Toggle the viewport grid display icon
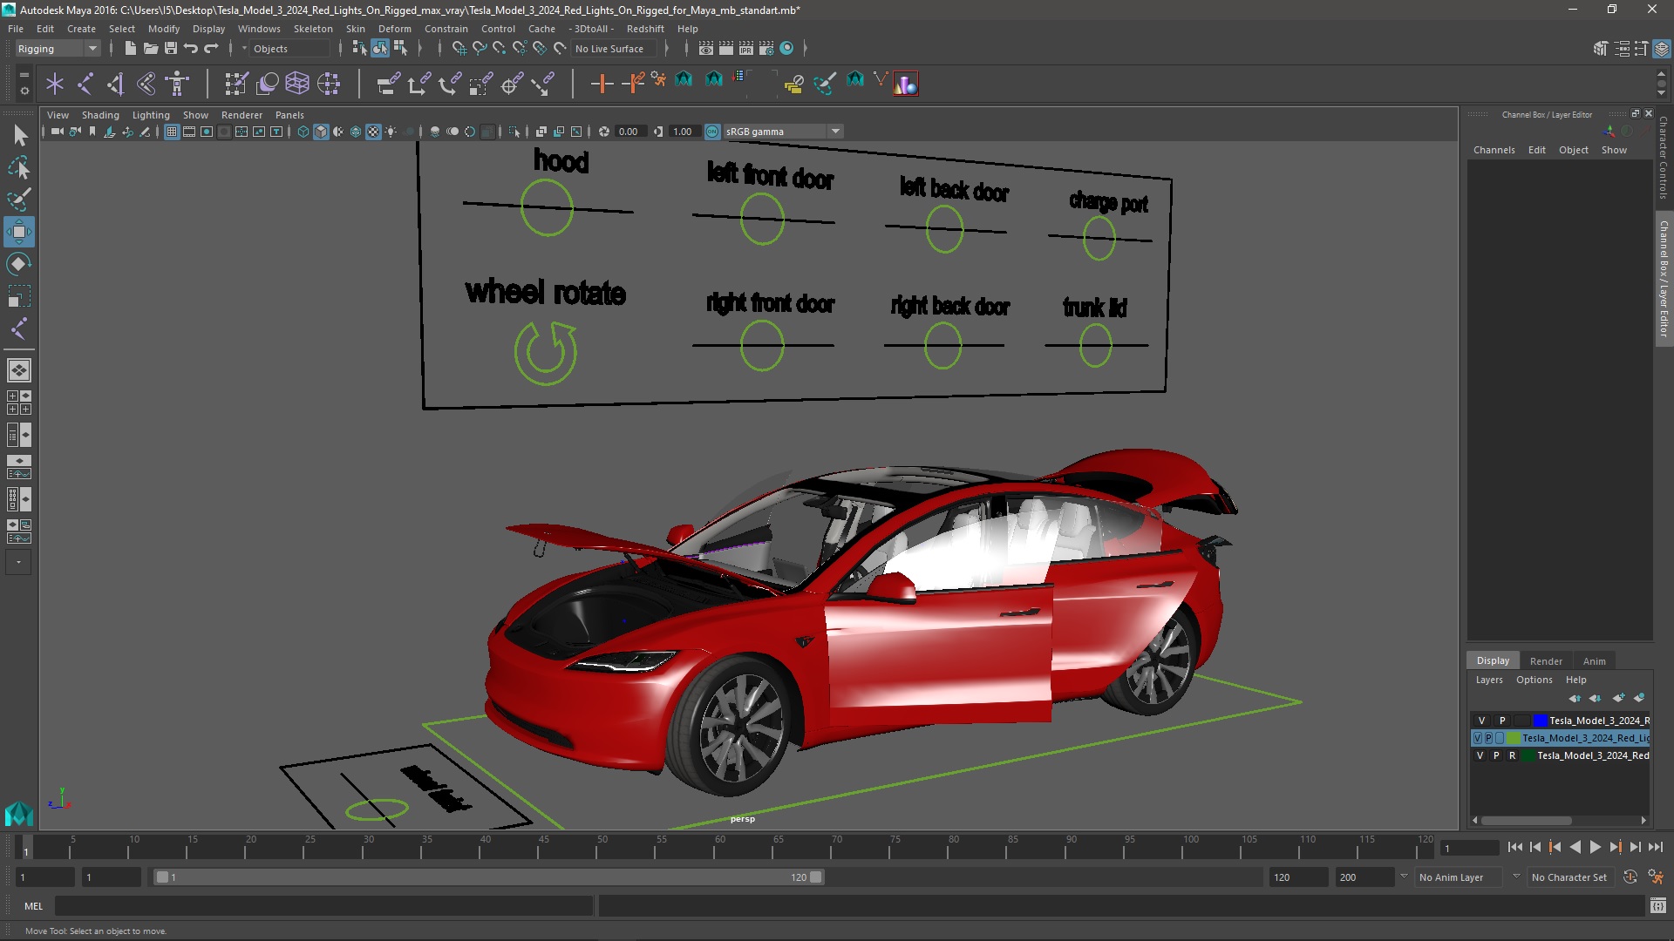 (x=172, y=132)
